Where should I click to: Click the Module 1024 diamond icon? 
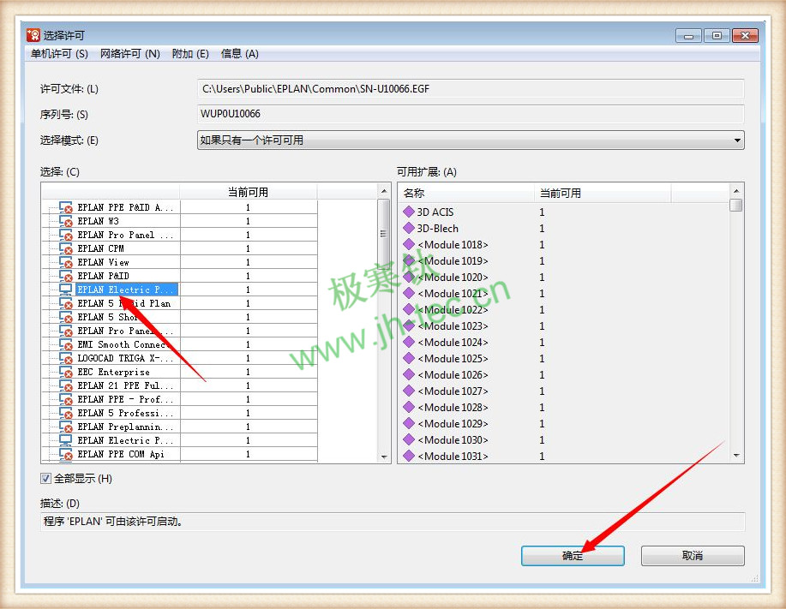(409, 342)
